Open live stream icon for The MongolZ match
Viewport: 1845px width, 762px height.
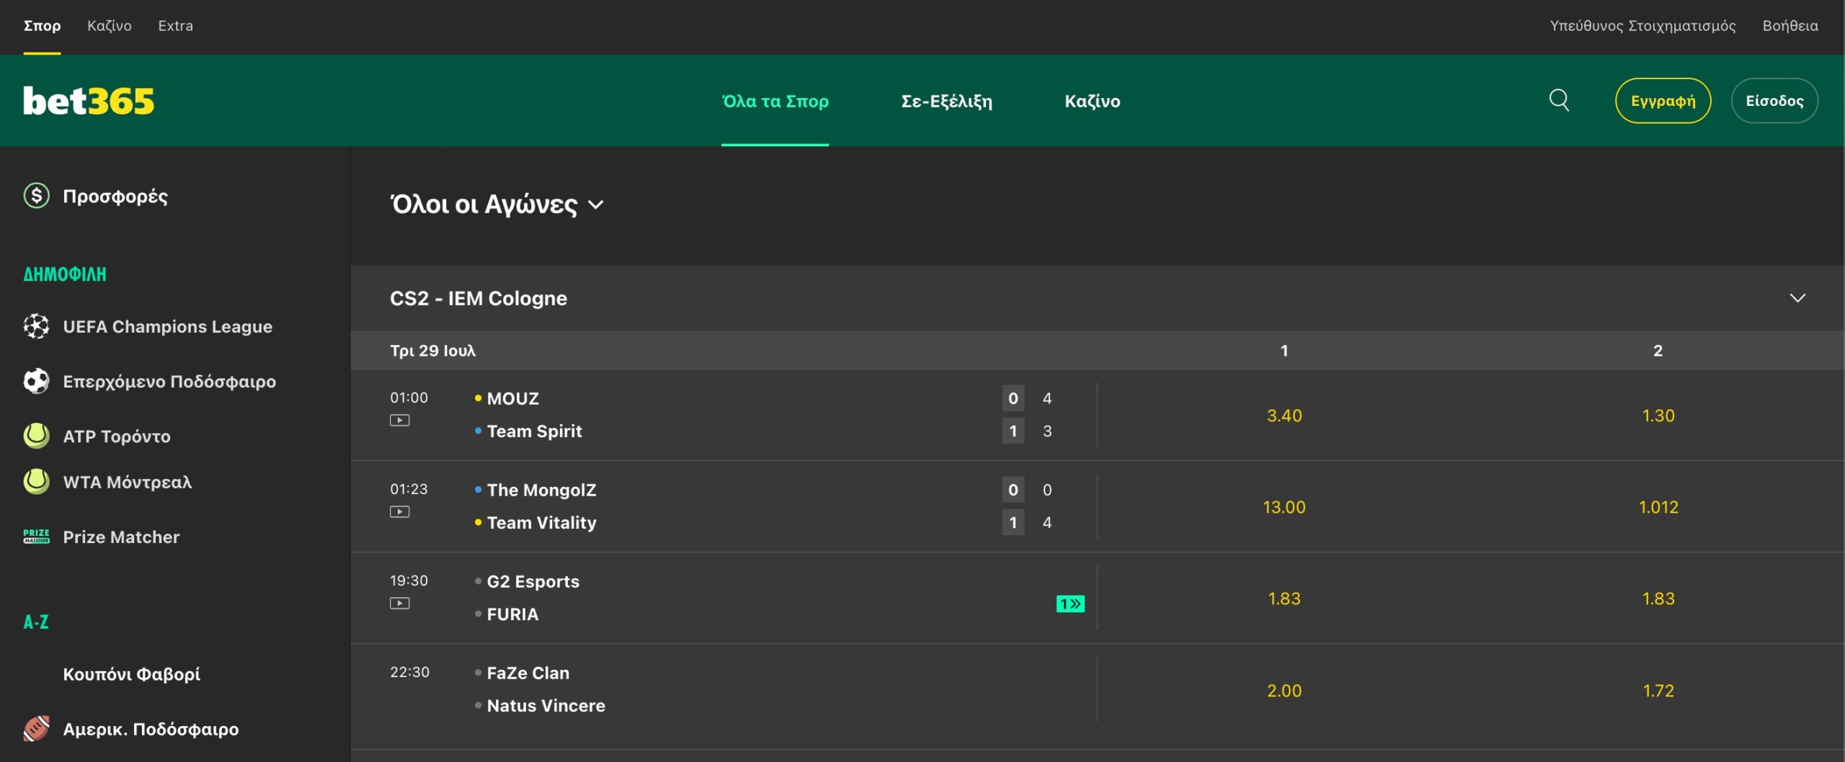pyautogui.click(x=399, y=511)
